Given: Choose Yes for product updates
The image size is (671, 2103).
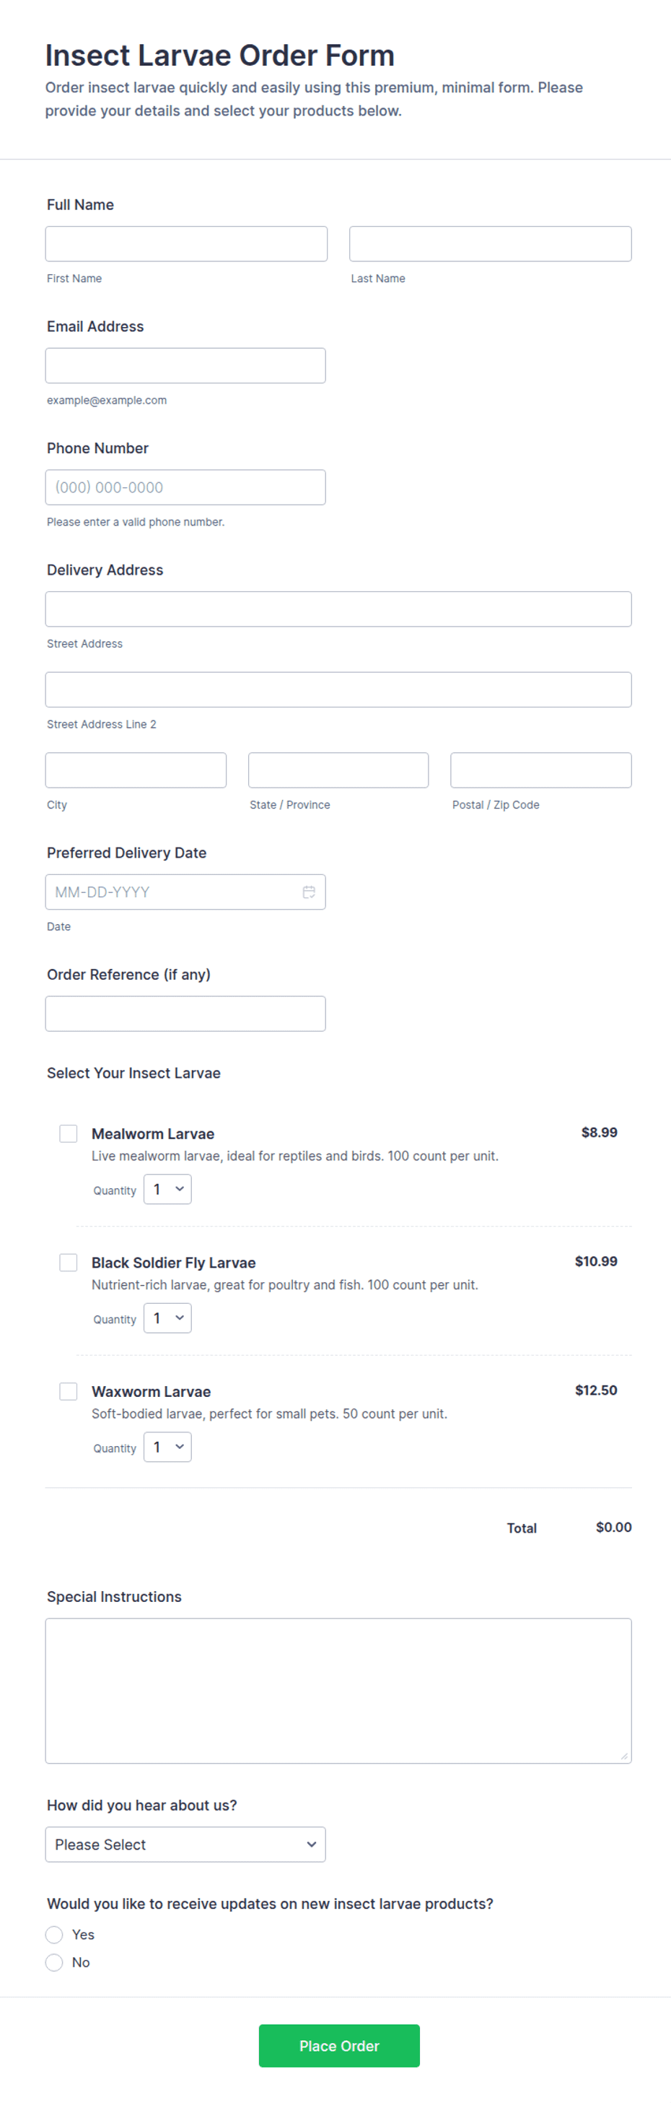Looking at the screenshot, I should [54, 1935].
